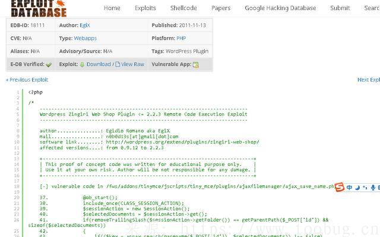Image resolution: width=380 pixels, height=237 pixels.
Task: Open the Home menu item
Action: click(x=112, y=8)
